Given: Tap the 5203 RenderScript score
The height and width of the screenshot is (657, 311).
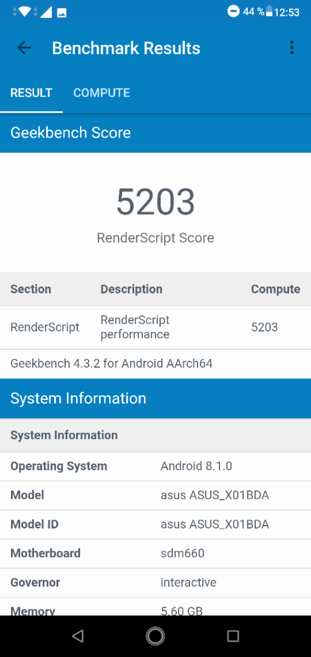Looking at the screenshot, I should [x=155, y=202].
